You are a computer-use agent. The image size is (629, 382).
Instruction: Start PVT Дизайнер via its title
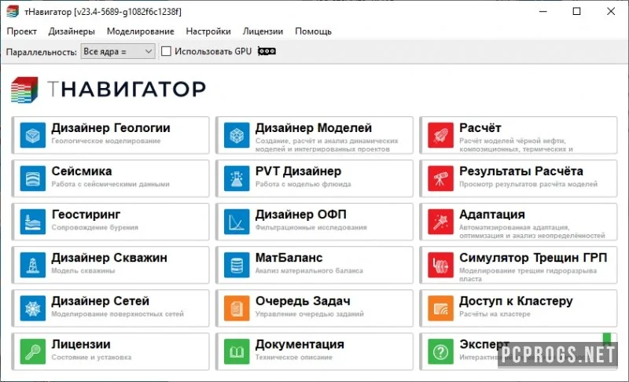click(x=299, y=171)
